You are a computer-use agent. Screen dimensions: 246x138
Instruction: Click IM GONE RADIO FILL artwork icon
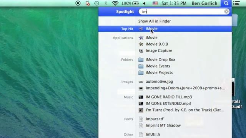tap(141, 97)
